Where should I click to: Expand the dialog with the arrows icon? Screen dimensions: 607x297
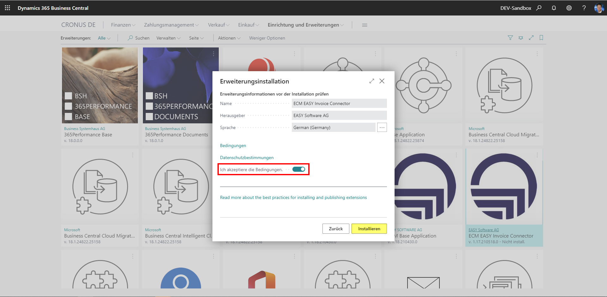372,81
